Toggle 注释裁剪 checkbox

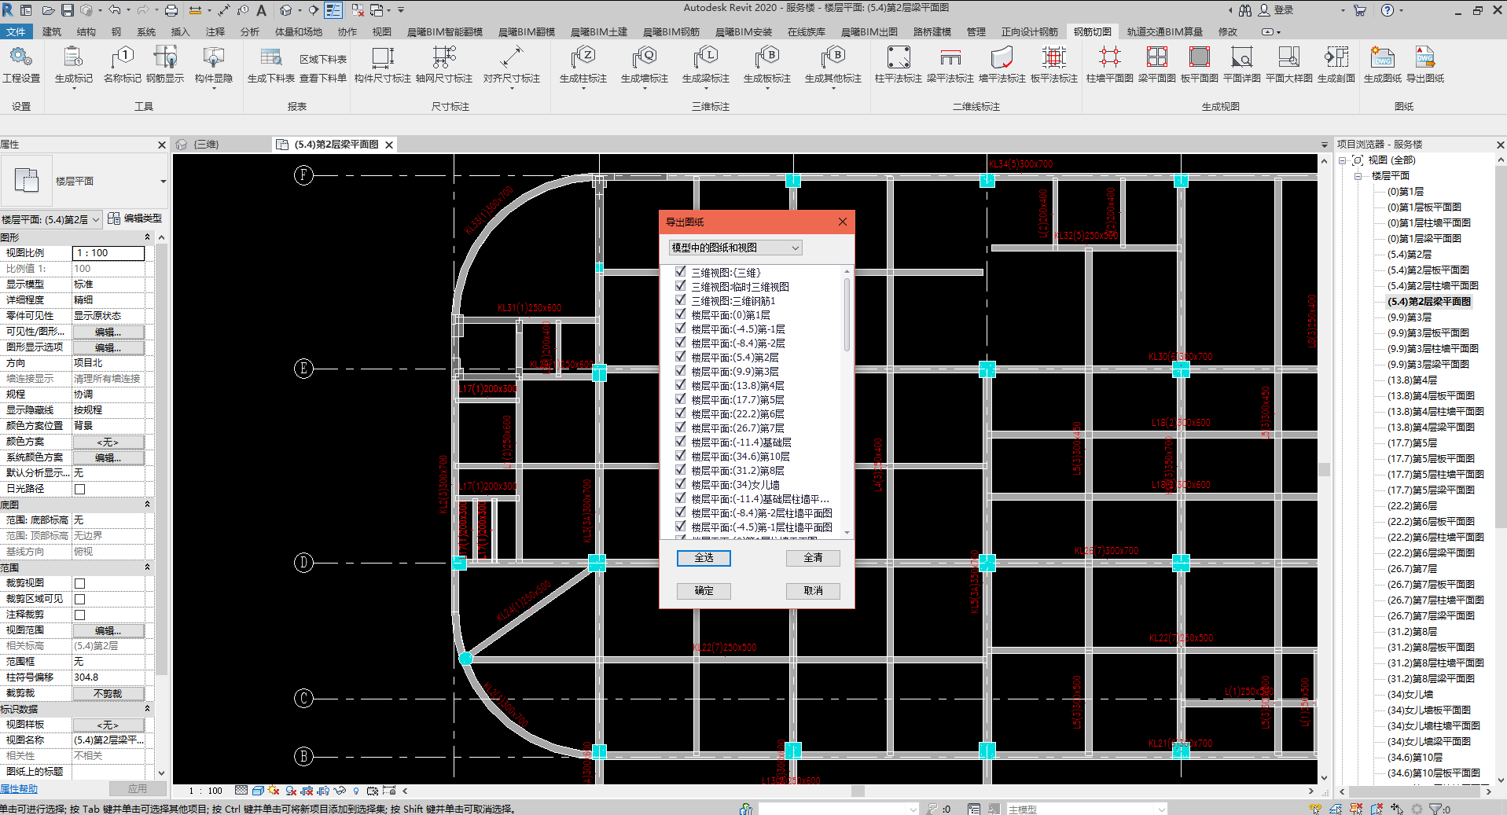[79, 615]
